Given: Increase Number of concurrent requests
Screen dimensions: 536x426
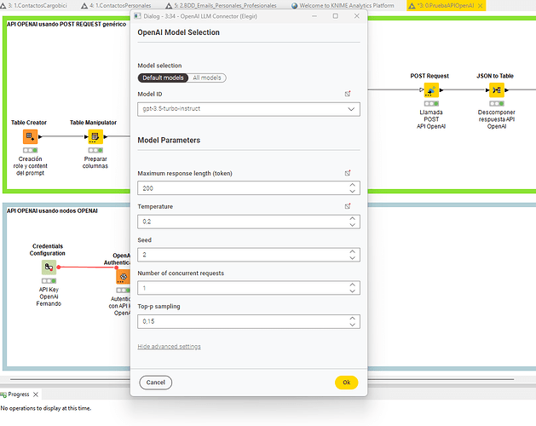Looking at the screenshot, I should [352, 285].
